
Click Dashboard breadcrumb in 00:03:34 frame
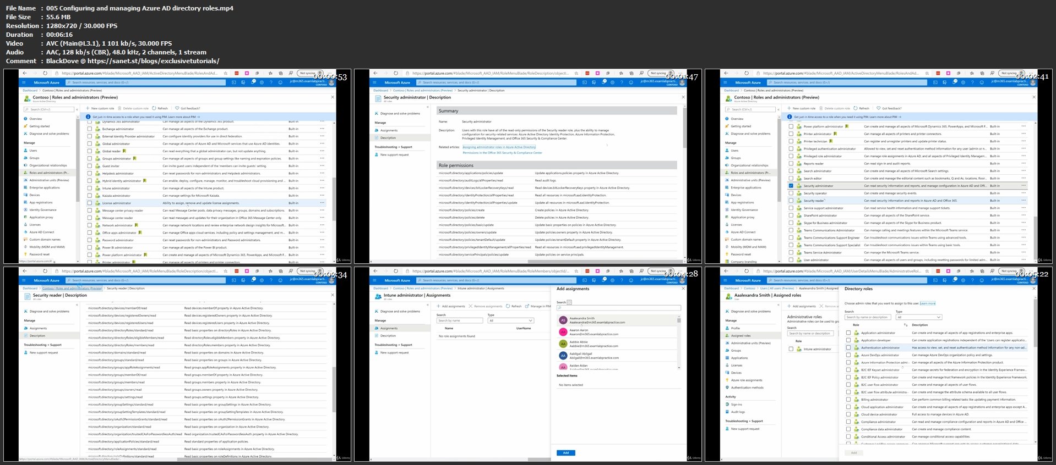click(x=30, y=288)
